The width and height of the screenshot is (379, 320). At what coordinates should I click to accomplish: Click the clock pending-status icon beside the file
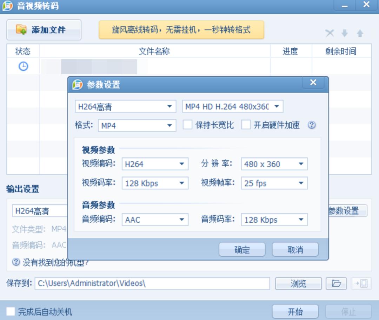click(x=23, y=66)
